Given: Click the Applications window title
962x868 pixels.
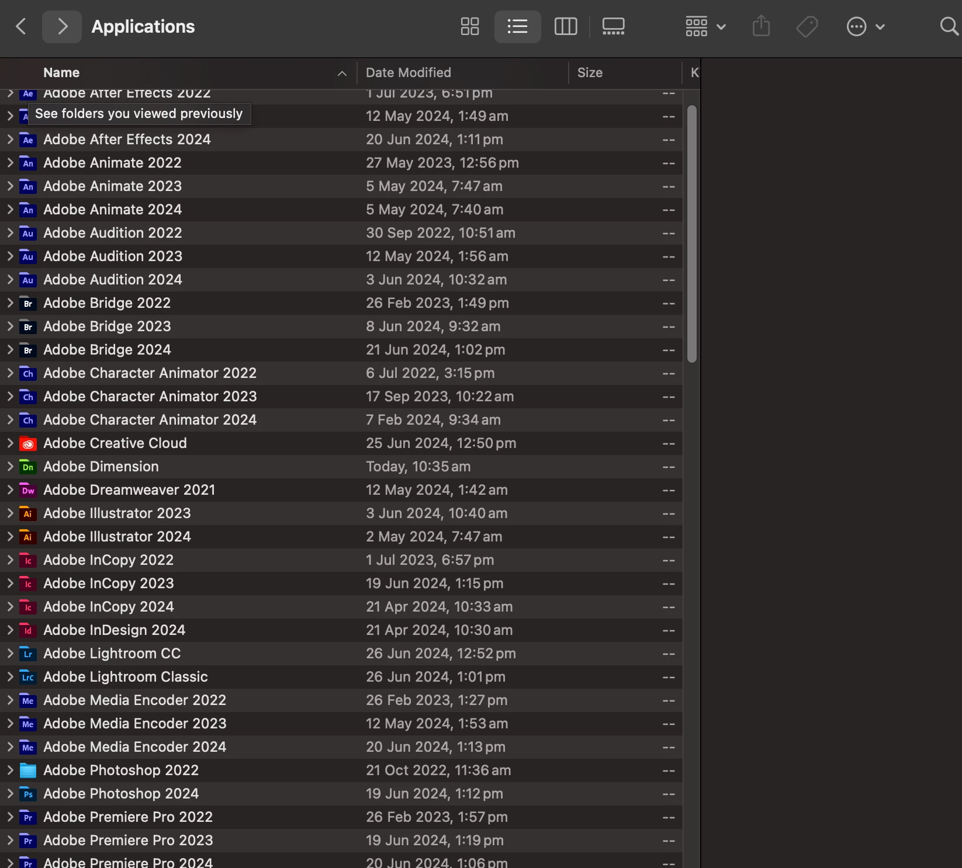Looking at the screenshot, I should click(143, 26).
